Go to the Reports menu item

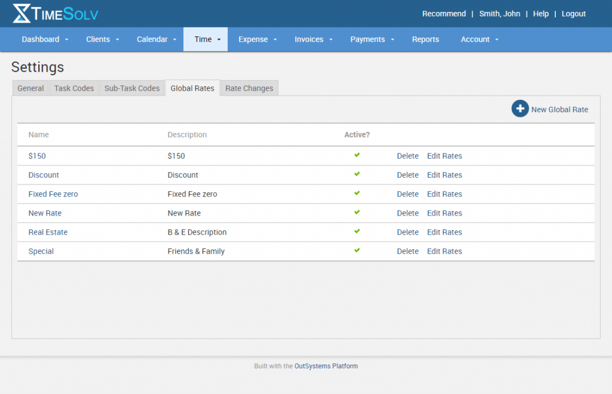(x=426, y=39)
